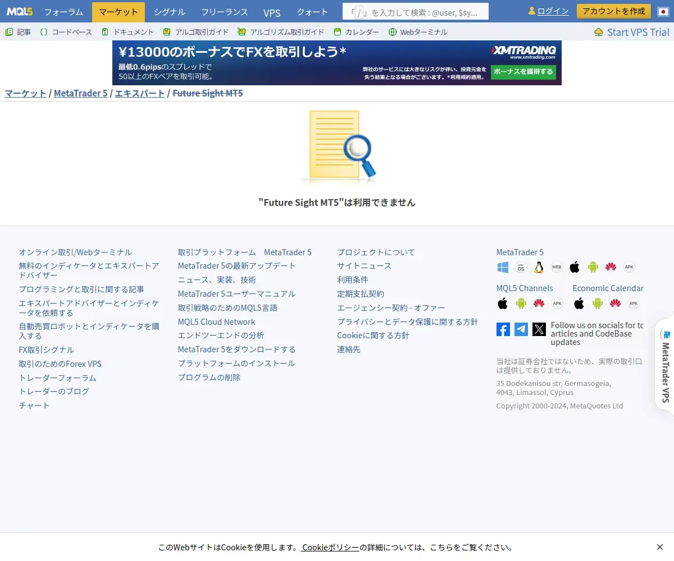
Task: Click the Cookieポリシー link
Action: [x=330, y=547]
